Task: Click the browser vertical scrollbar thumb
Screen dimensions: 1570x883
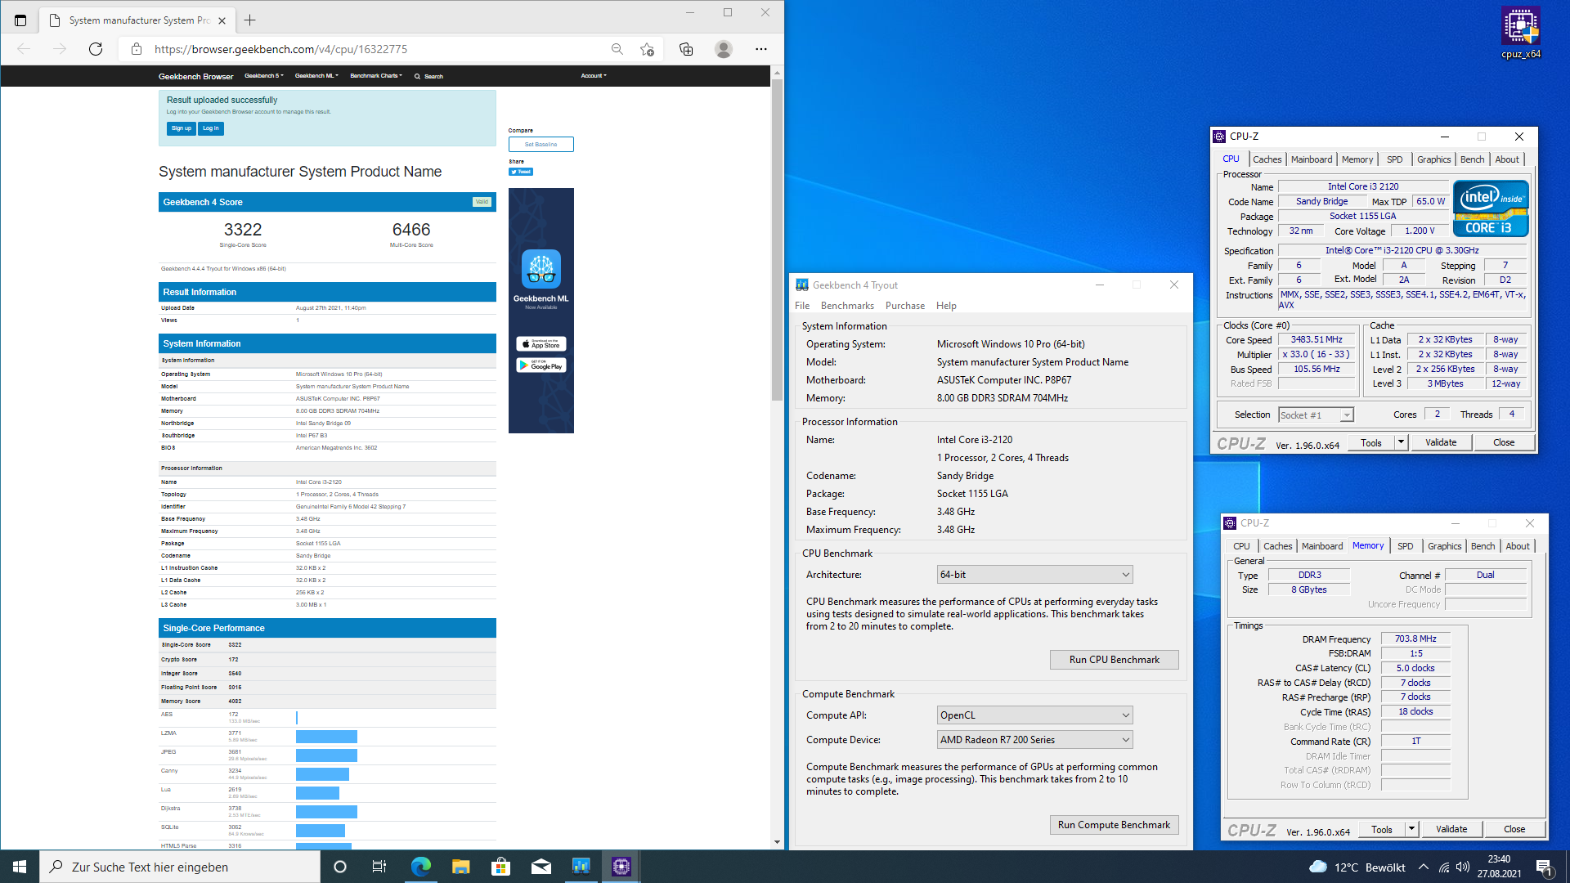Action: pos(777,240)
